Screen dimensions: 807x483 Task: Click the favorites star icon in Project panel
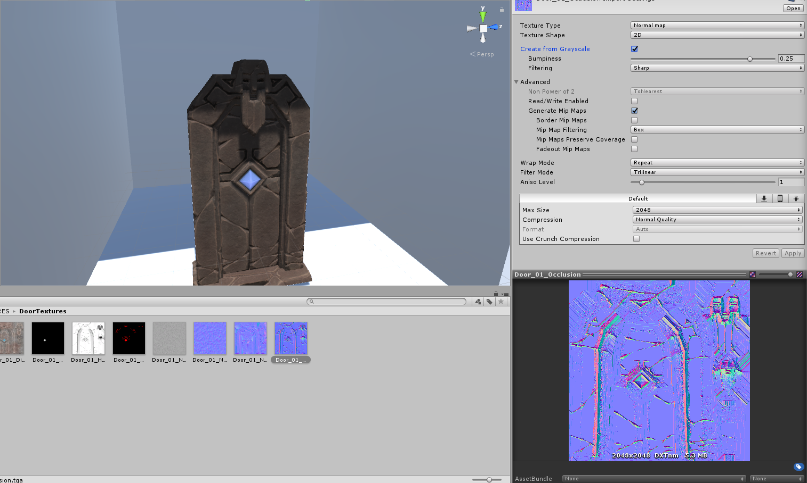coord(501,302)
